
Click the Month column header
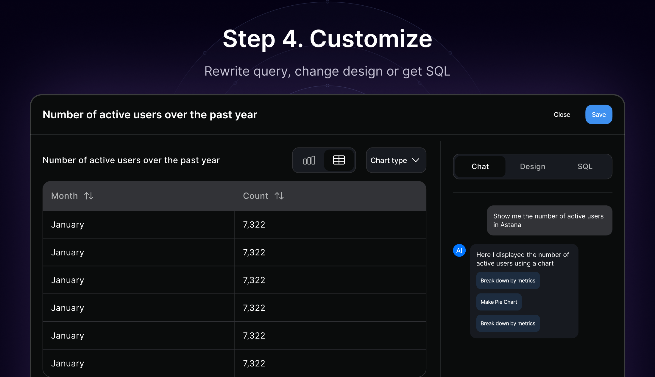pos(65,196)
